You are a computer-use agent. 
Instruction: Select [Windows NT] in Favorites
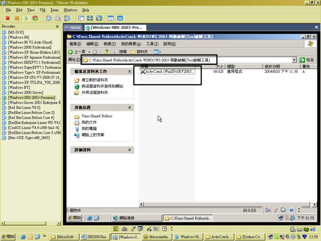(19, 88)
